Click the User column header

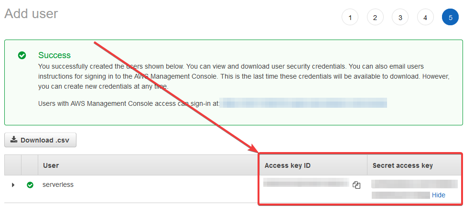pyautogui.click(x=51, y=165)
